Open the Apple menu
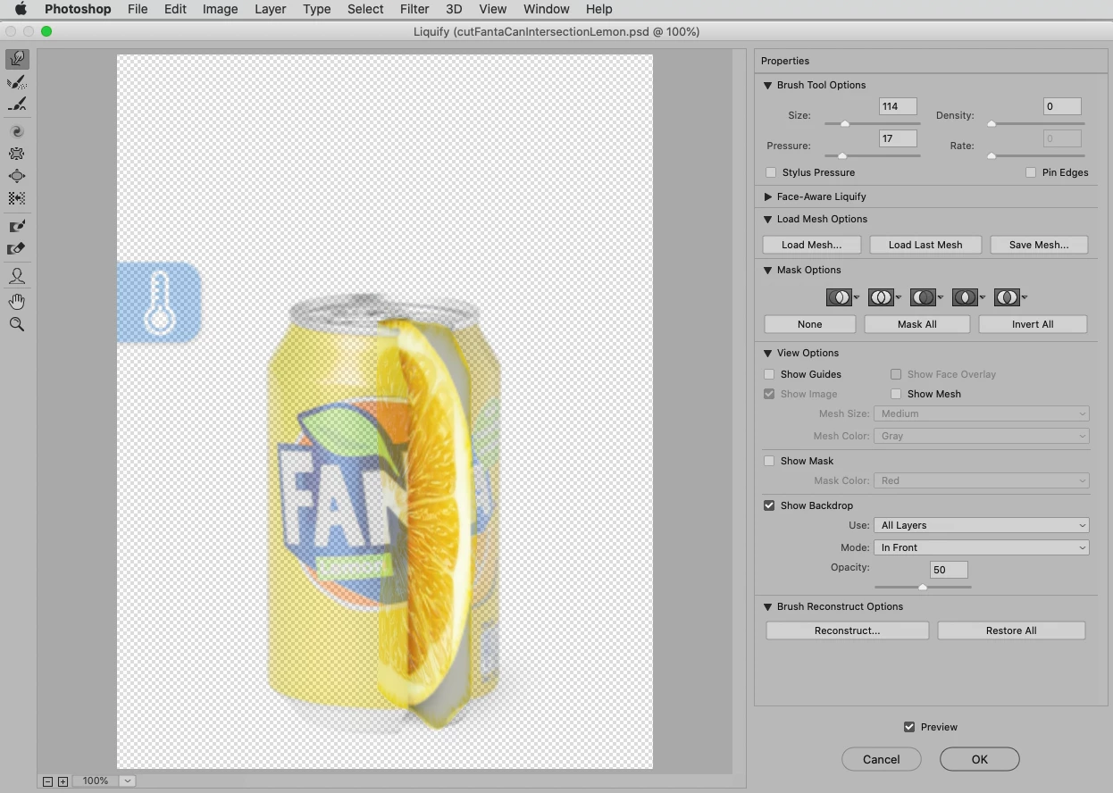Image resolution: width=1113 pixels, height=793 pixels. 21,9
